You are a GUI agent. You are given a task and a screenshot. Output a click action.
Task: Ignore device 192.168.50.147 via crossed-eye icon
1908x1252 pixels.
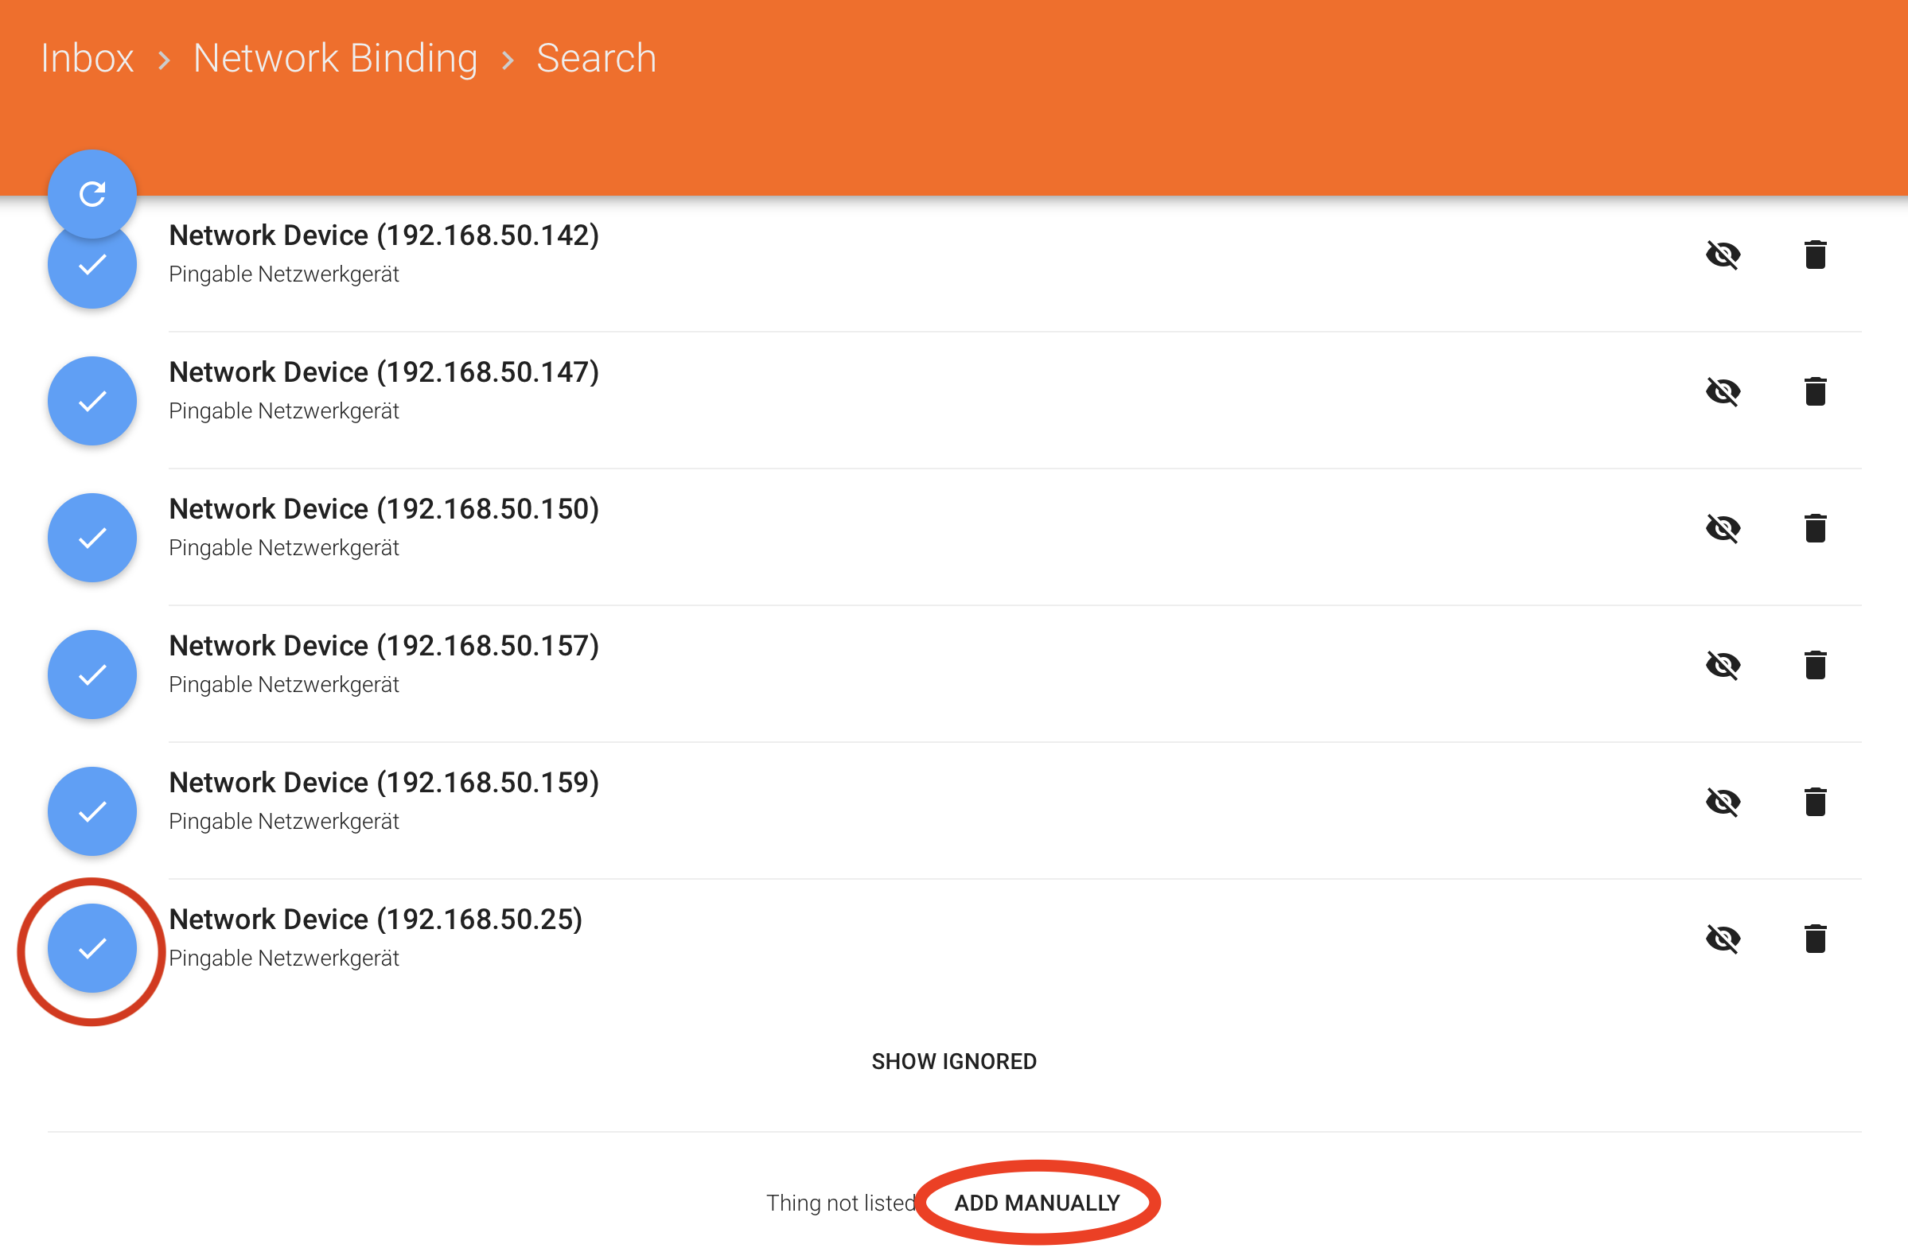click(1723, 392)
